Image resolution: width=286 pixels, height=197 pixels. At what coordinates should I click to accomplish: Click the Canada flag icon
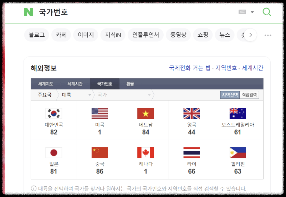click(145, 153)
